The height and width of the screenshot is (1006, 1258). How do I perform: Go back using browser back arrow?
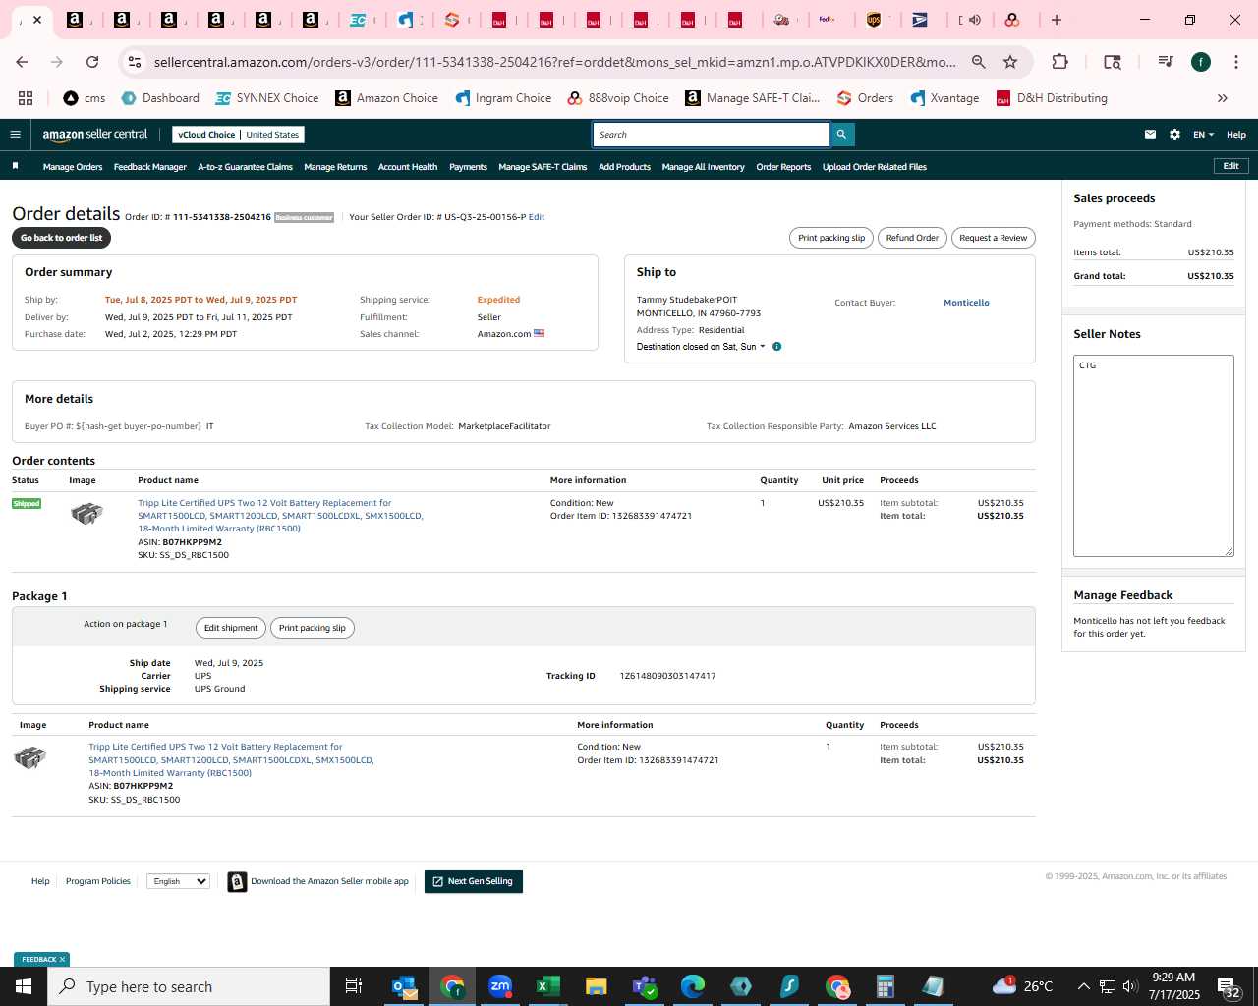point(22,62)
